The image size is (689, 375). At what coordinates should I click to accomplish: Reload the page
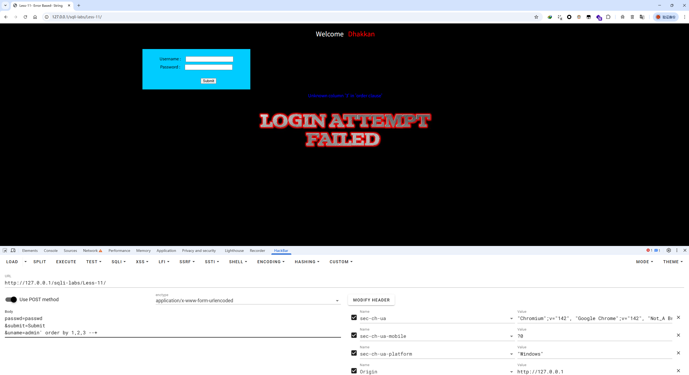(x=25, y=17)
